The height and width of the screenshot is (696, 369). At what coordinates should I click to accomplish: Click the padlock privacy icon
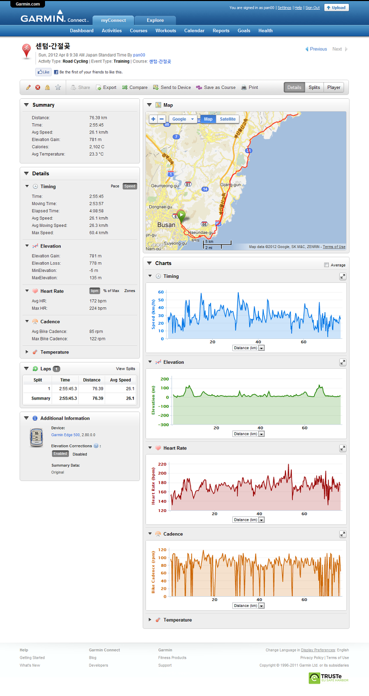pos(48,87)
